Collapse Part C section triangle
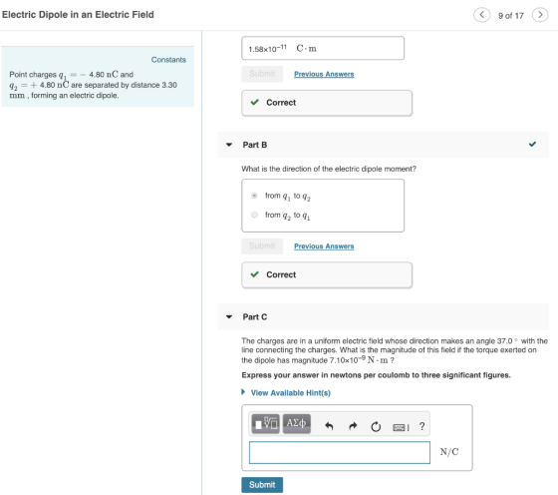The height and width of the screenshot is (495, 558). pyautogui.click(x=229, y=316)
